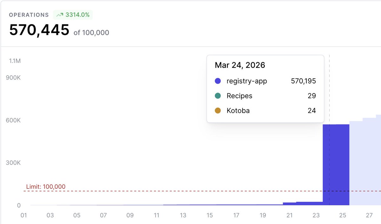Click the trending-up arrow icon beside 3314.0%

(x=59, y=15)
